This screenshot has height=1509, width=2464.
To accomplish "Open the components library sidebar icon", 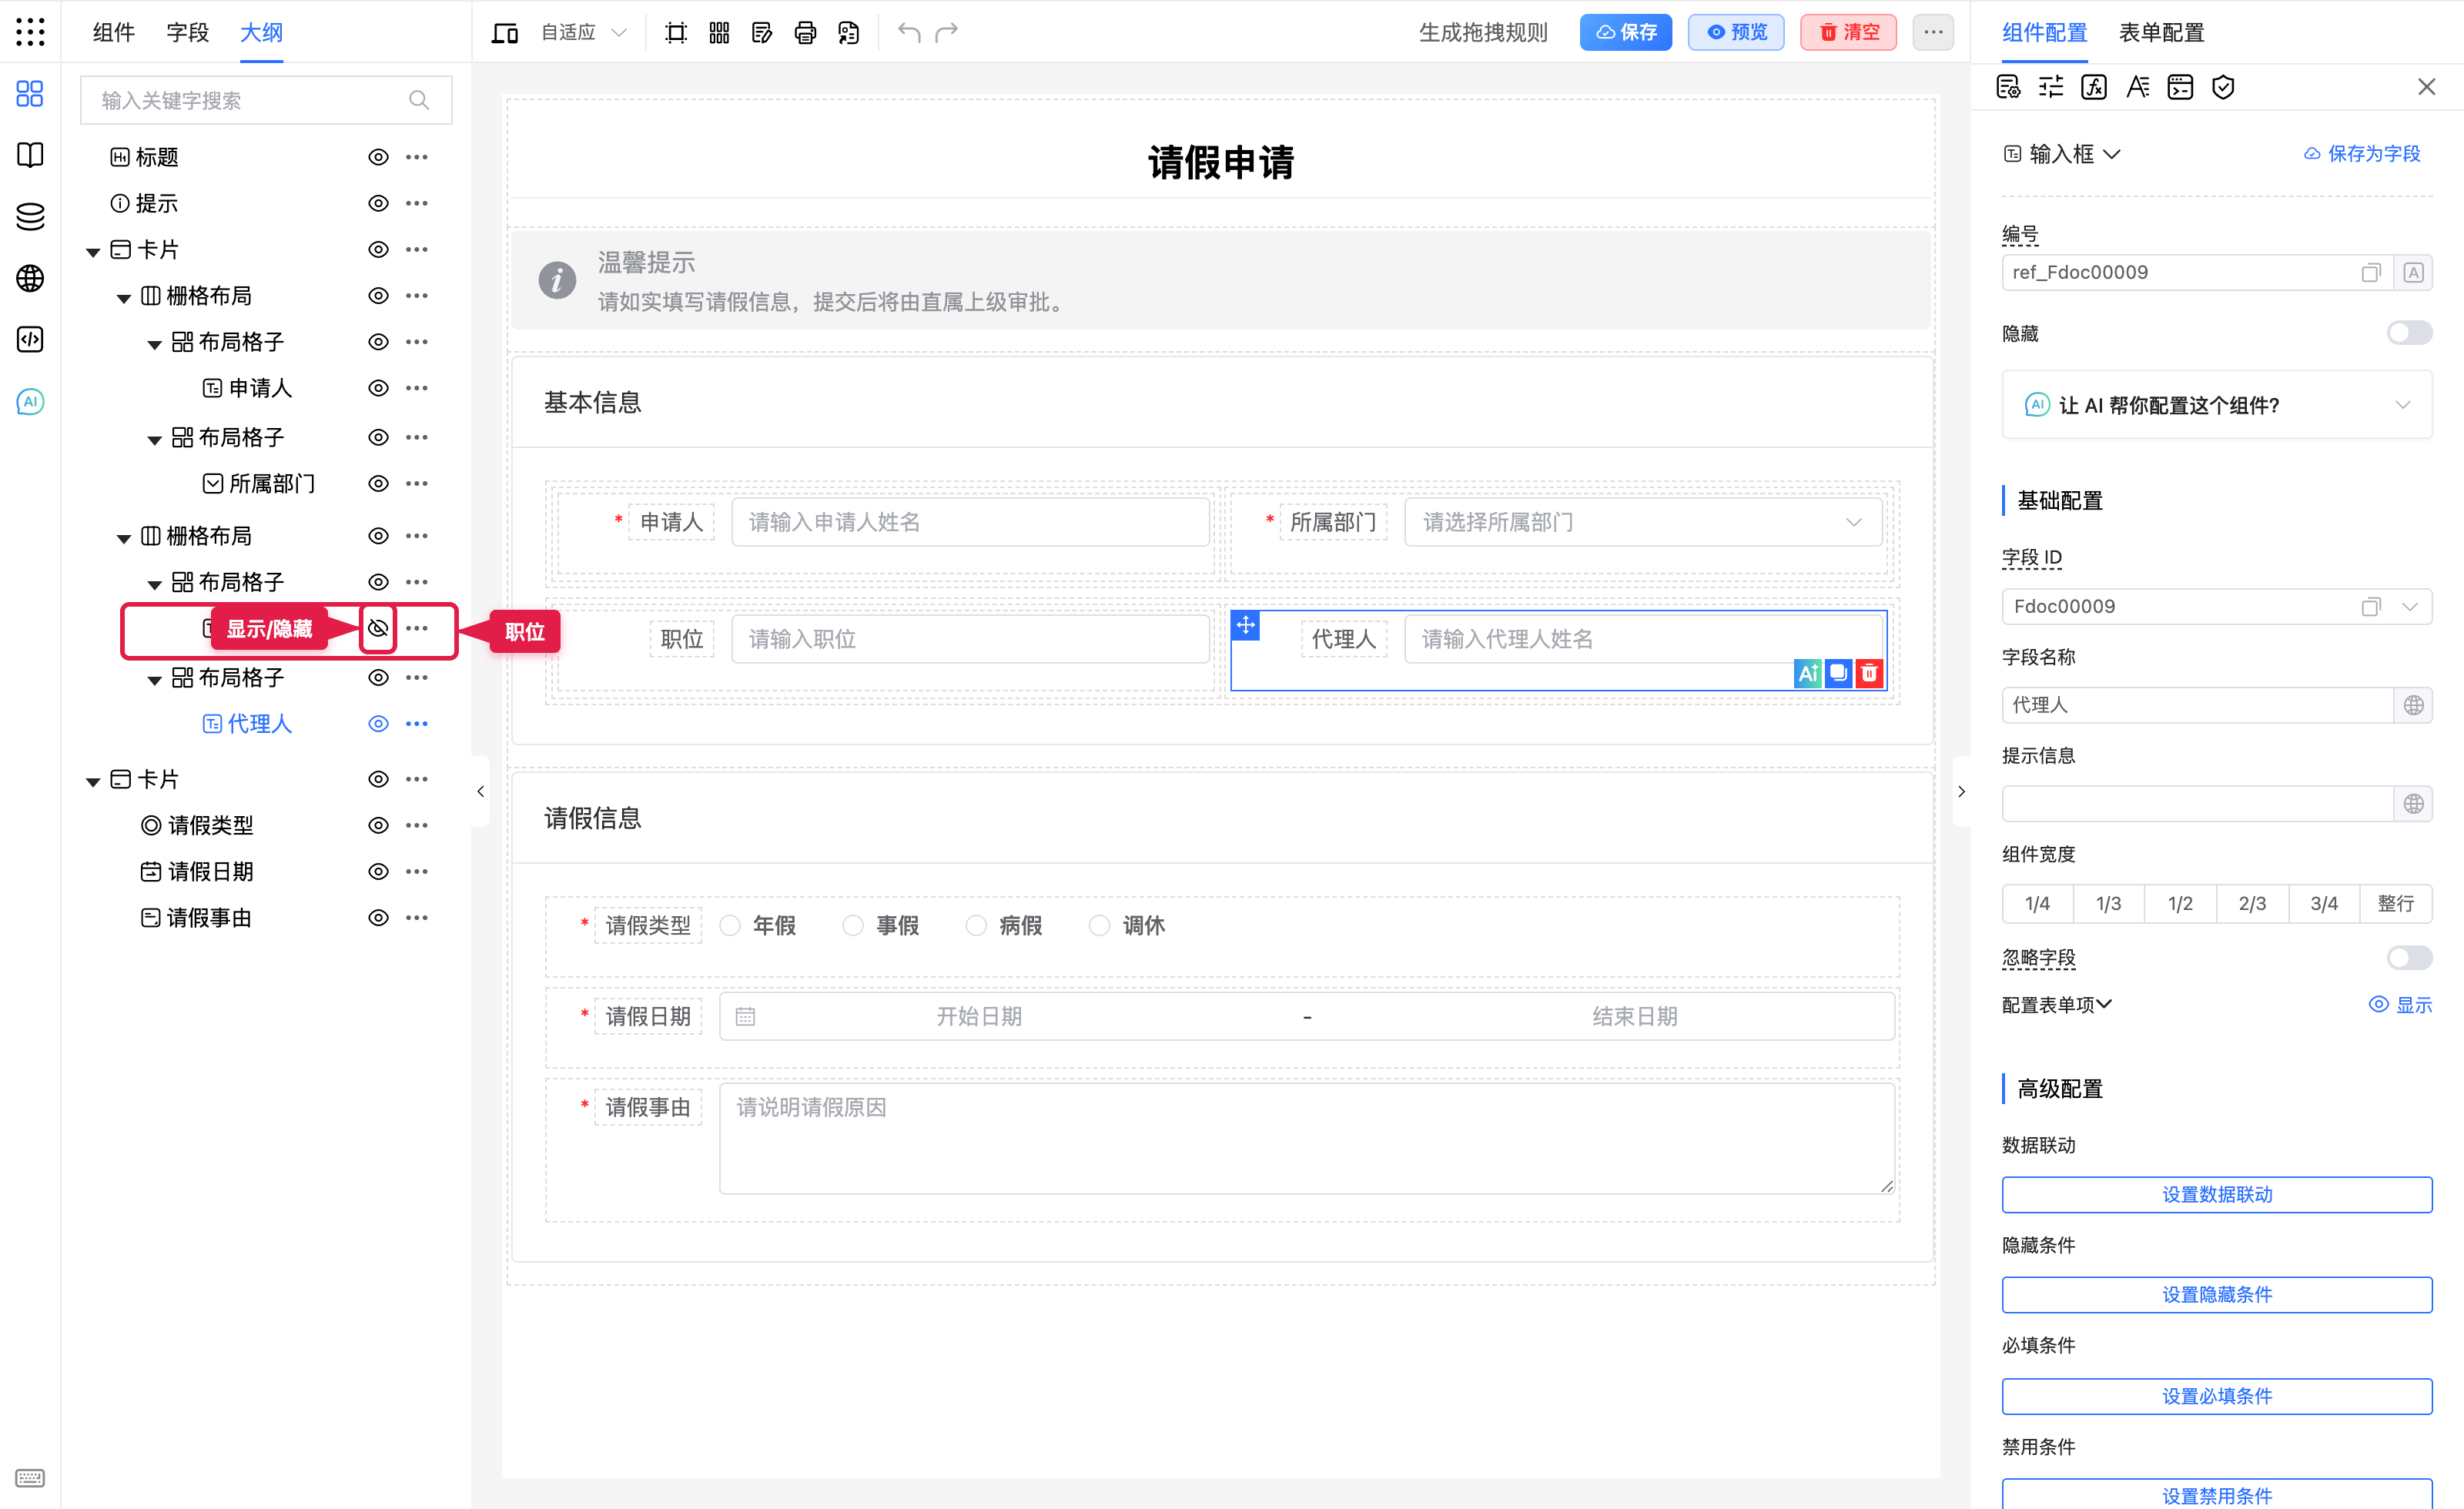I will (30, 94).
